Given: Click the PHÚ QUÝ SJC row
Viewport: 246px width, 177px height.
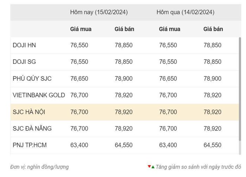Looking at the screenshot, I should click(125, 79).
